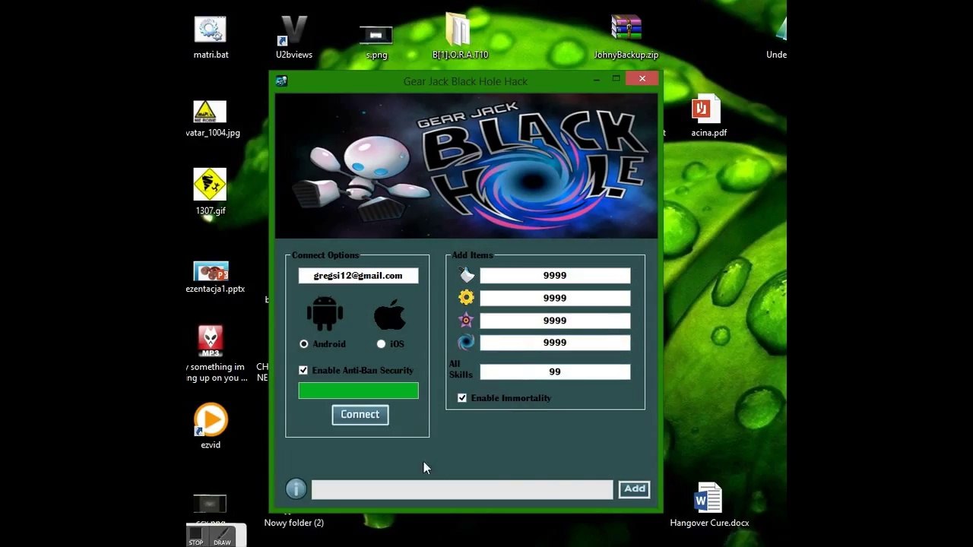This screenshot has height=547, width=973.
Task: Click the long empty bottom text field
Action: (x=461, y=489)
